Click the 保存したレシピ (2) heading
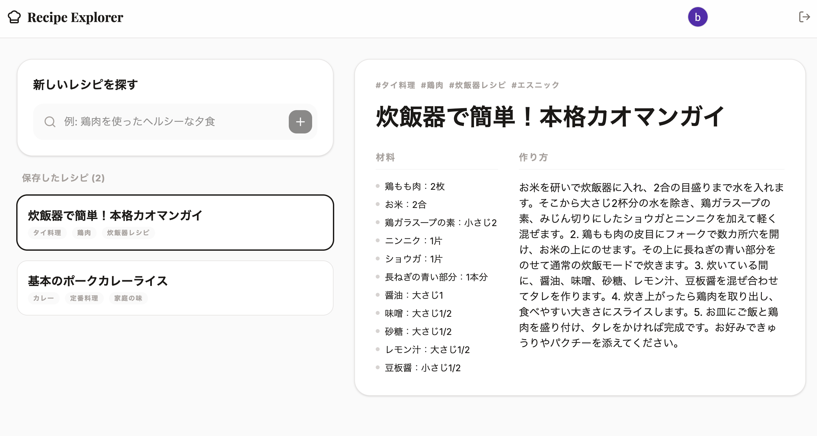Viewport: 817px width, 436px height. (63, 178)
